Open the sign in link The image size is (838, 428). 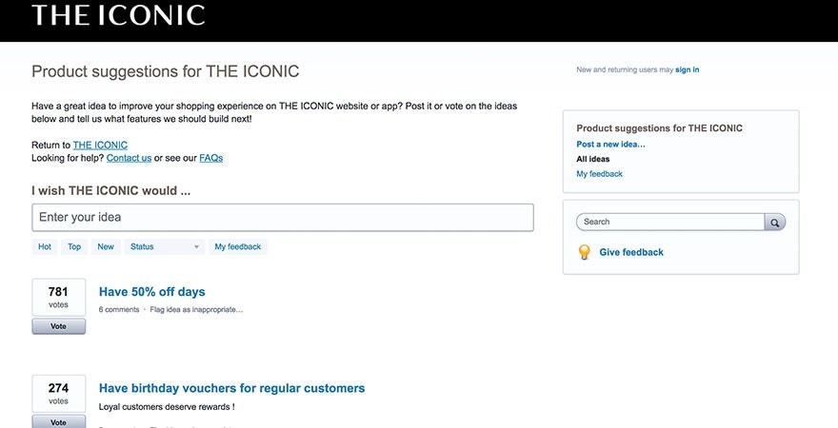click(x=688, y=69)
